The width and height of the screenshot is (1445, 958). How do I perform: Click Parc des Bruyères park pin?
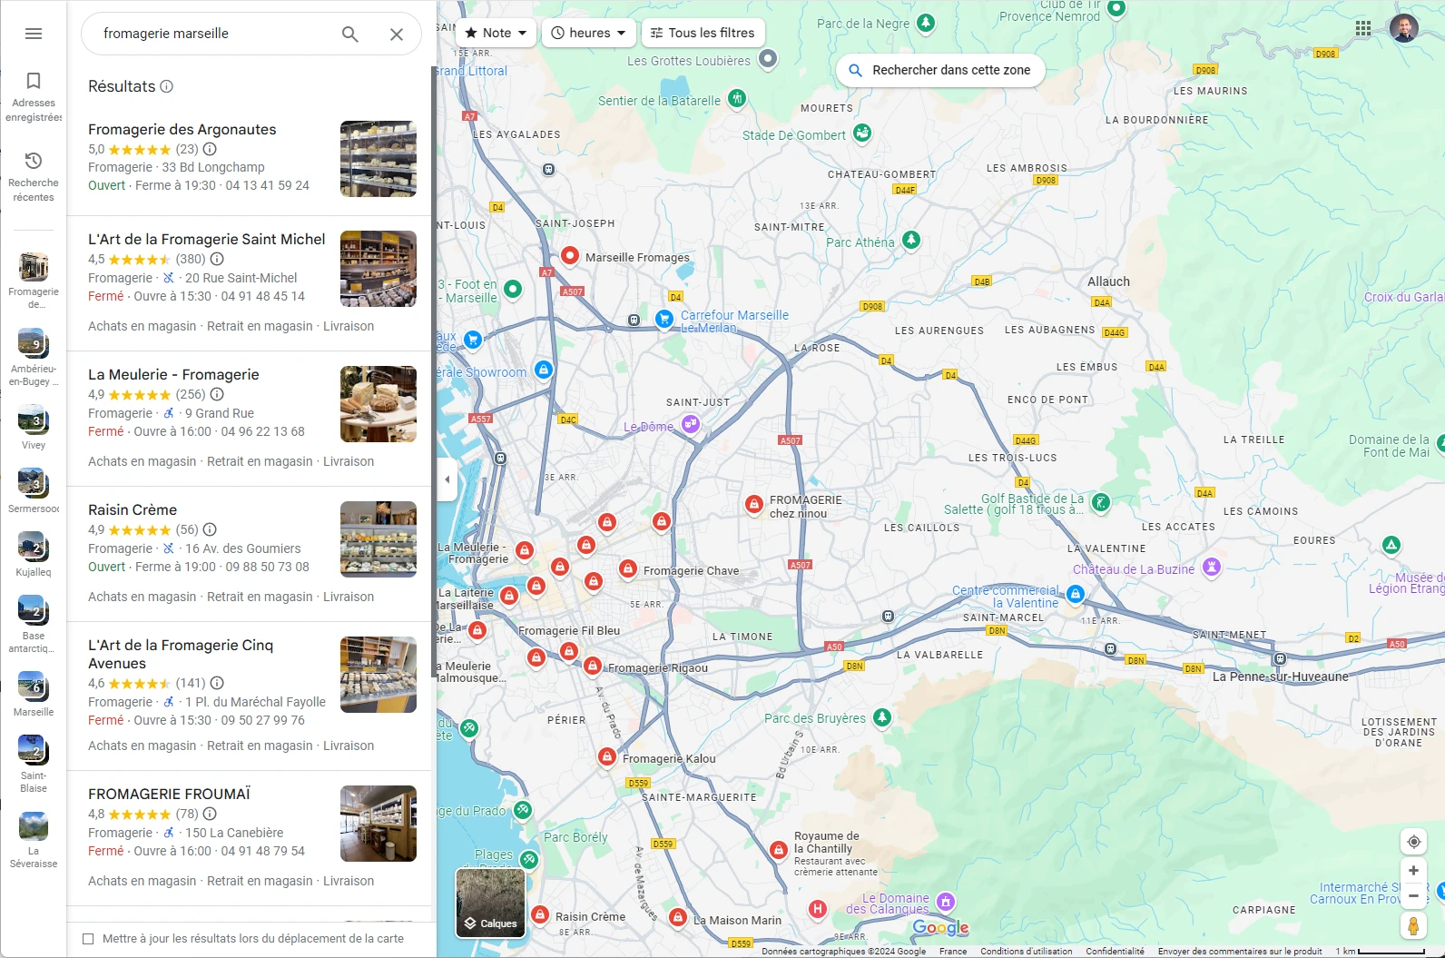click(x=881, y=717)
